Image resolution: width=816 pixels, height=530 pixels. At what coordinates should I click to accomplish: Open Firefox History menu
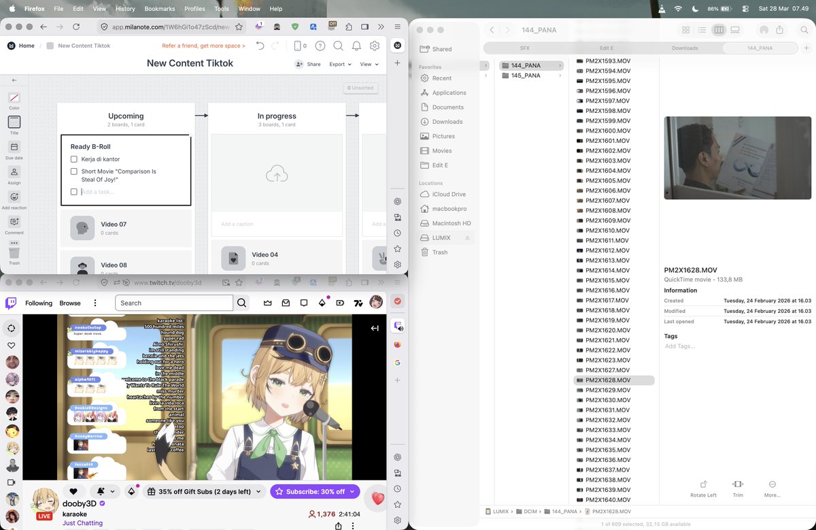125,9
